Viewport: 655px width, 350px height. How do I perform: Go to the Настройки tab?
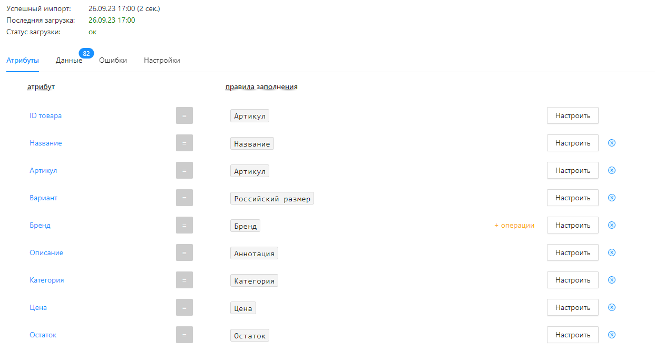[x=162, y=61]
